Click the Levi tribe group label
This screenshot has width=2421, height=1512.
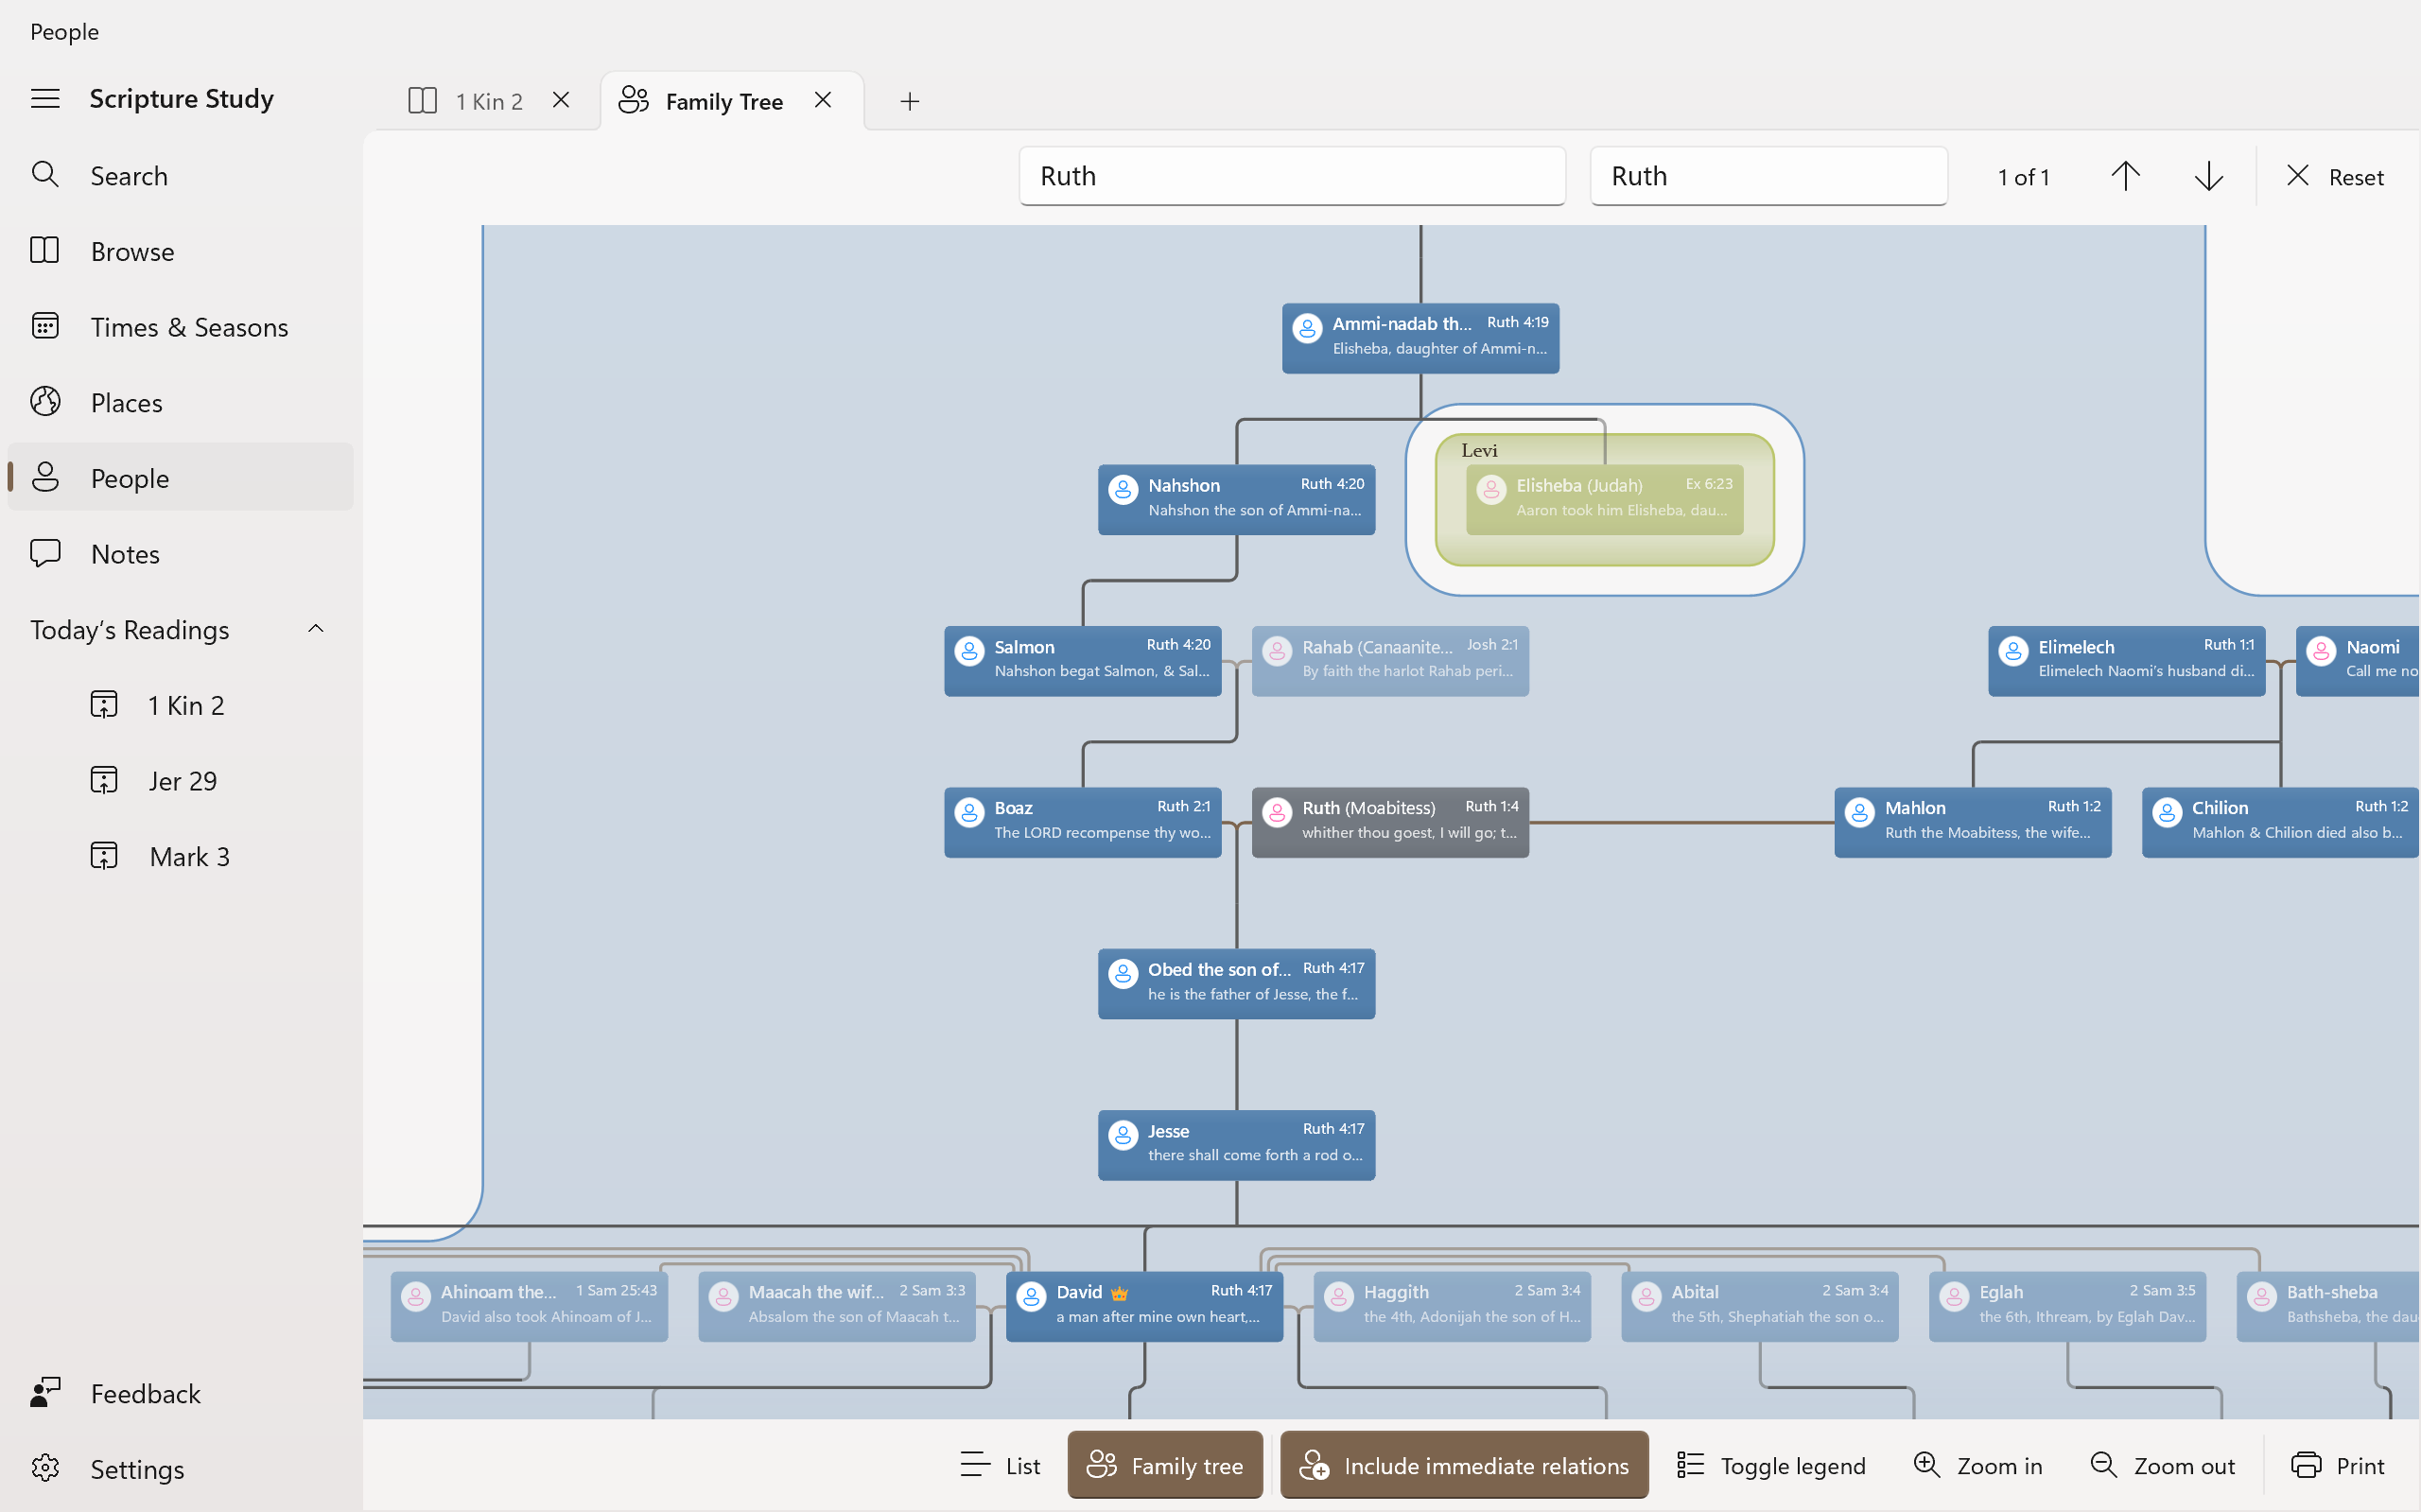pyautogui.click(x=1479, y=450)
